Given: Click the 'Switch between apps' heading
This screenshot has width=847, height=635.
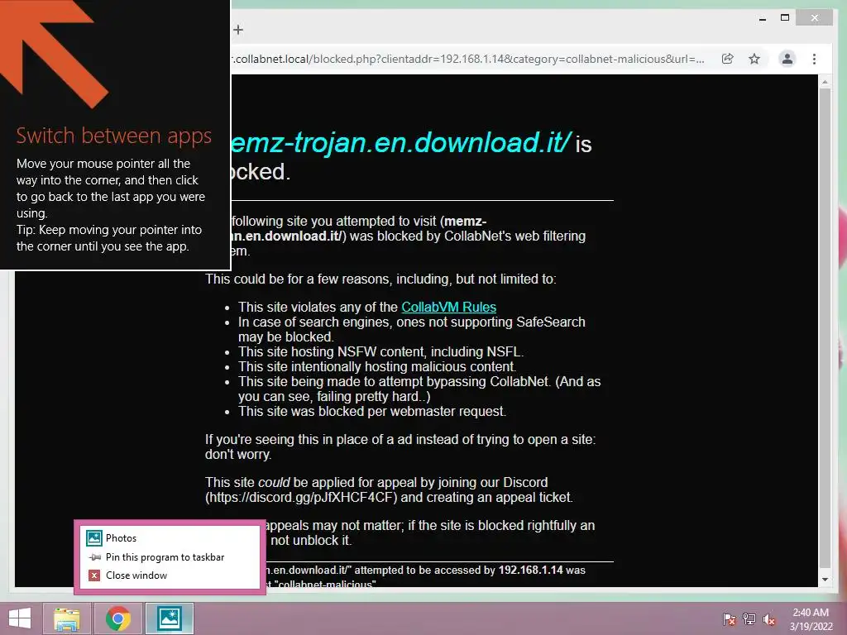Looking at the screenshot, I should (x=114, y=136).
